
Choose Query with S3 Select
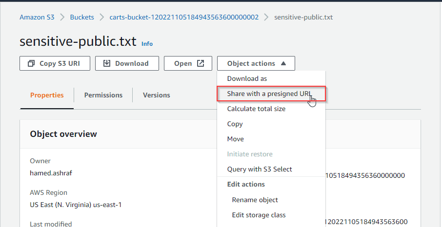tap(260, 169)
